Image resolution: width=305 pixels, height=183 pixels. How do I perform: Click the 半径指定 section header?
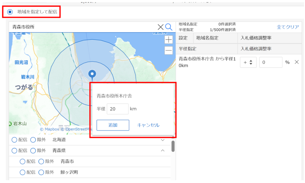pyautogui.click(x=187, y=49)
